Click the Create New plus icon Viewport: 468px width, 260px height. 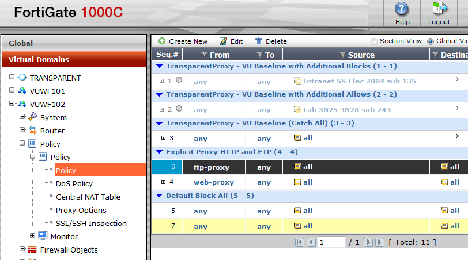(162, 41)
